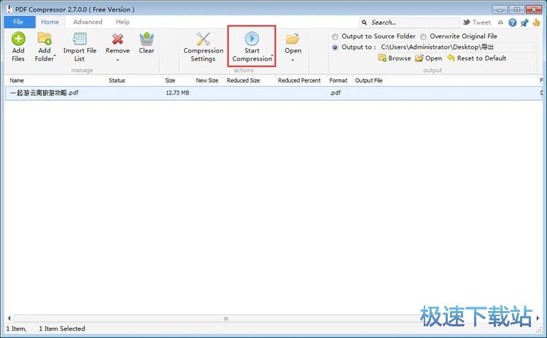Click the pointing hand icon
This screenshot has height=338, width=547.
click(x=536, y=23)
